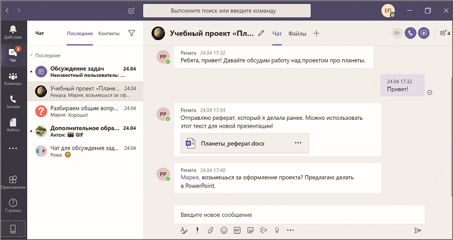
Task: Start an audio call
Action: pos(411,33)
